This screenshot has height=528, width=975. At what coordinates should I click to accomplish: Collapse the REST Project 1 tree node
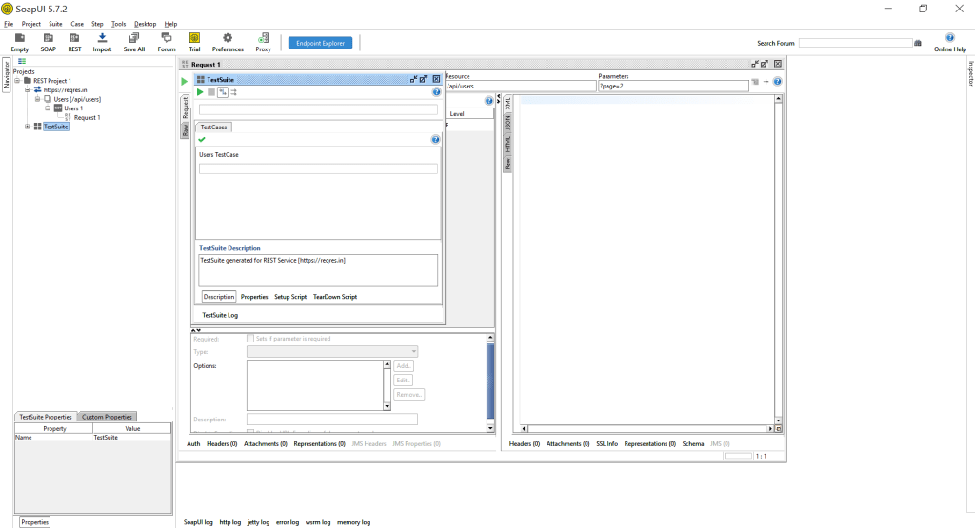(x=16, y=81)
